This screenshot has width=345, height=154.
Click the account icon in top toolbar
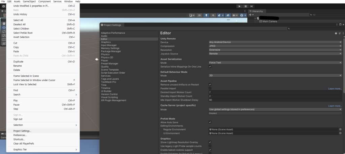point(3,6)
